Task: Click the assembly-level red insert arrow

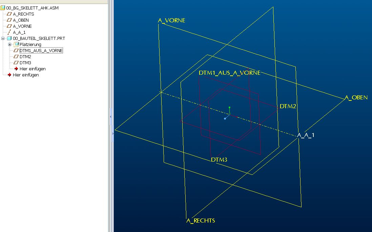Action: pyautogui.click(x=9, y=75)
